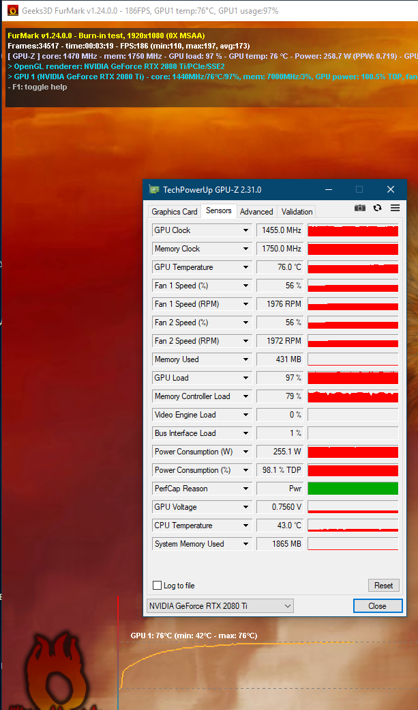
Task: Open the GPU-Z hamburger menu
Action: (x=395, y=208)
